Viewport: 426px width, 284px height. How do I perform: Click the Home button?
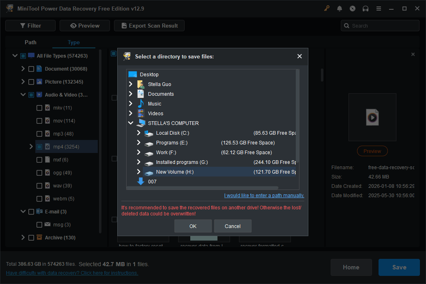[x=351, y=267]
